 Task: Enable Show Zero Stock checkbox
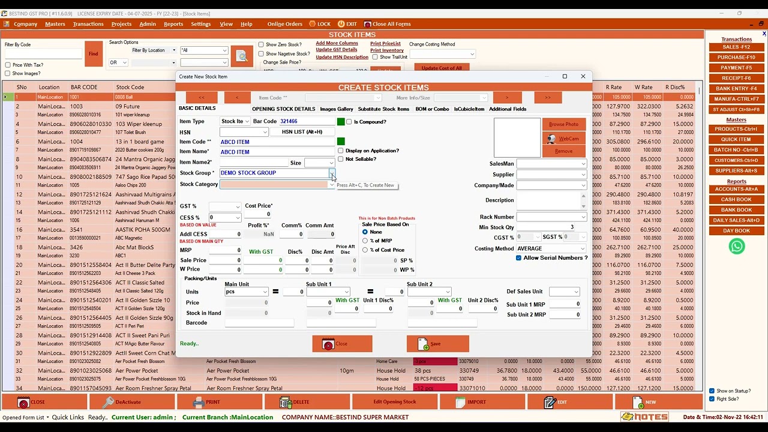click(261, 44)
